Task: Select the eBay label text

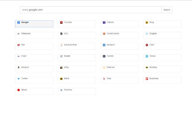Action: pyautogui.click(x=66, y=67)
